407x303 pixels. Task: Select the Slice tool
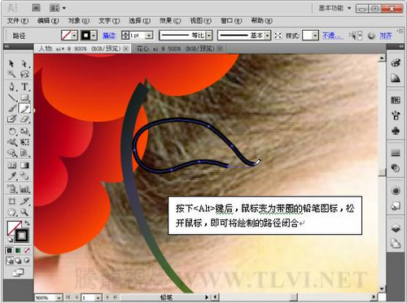pyautogui.click(x=24, y=201)
